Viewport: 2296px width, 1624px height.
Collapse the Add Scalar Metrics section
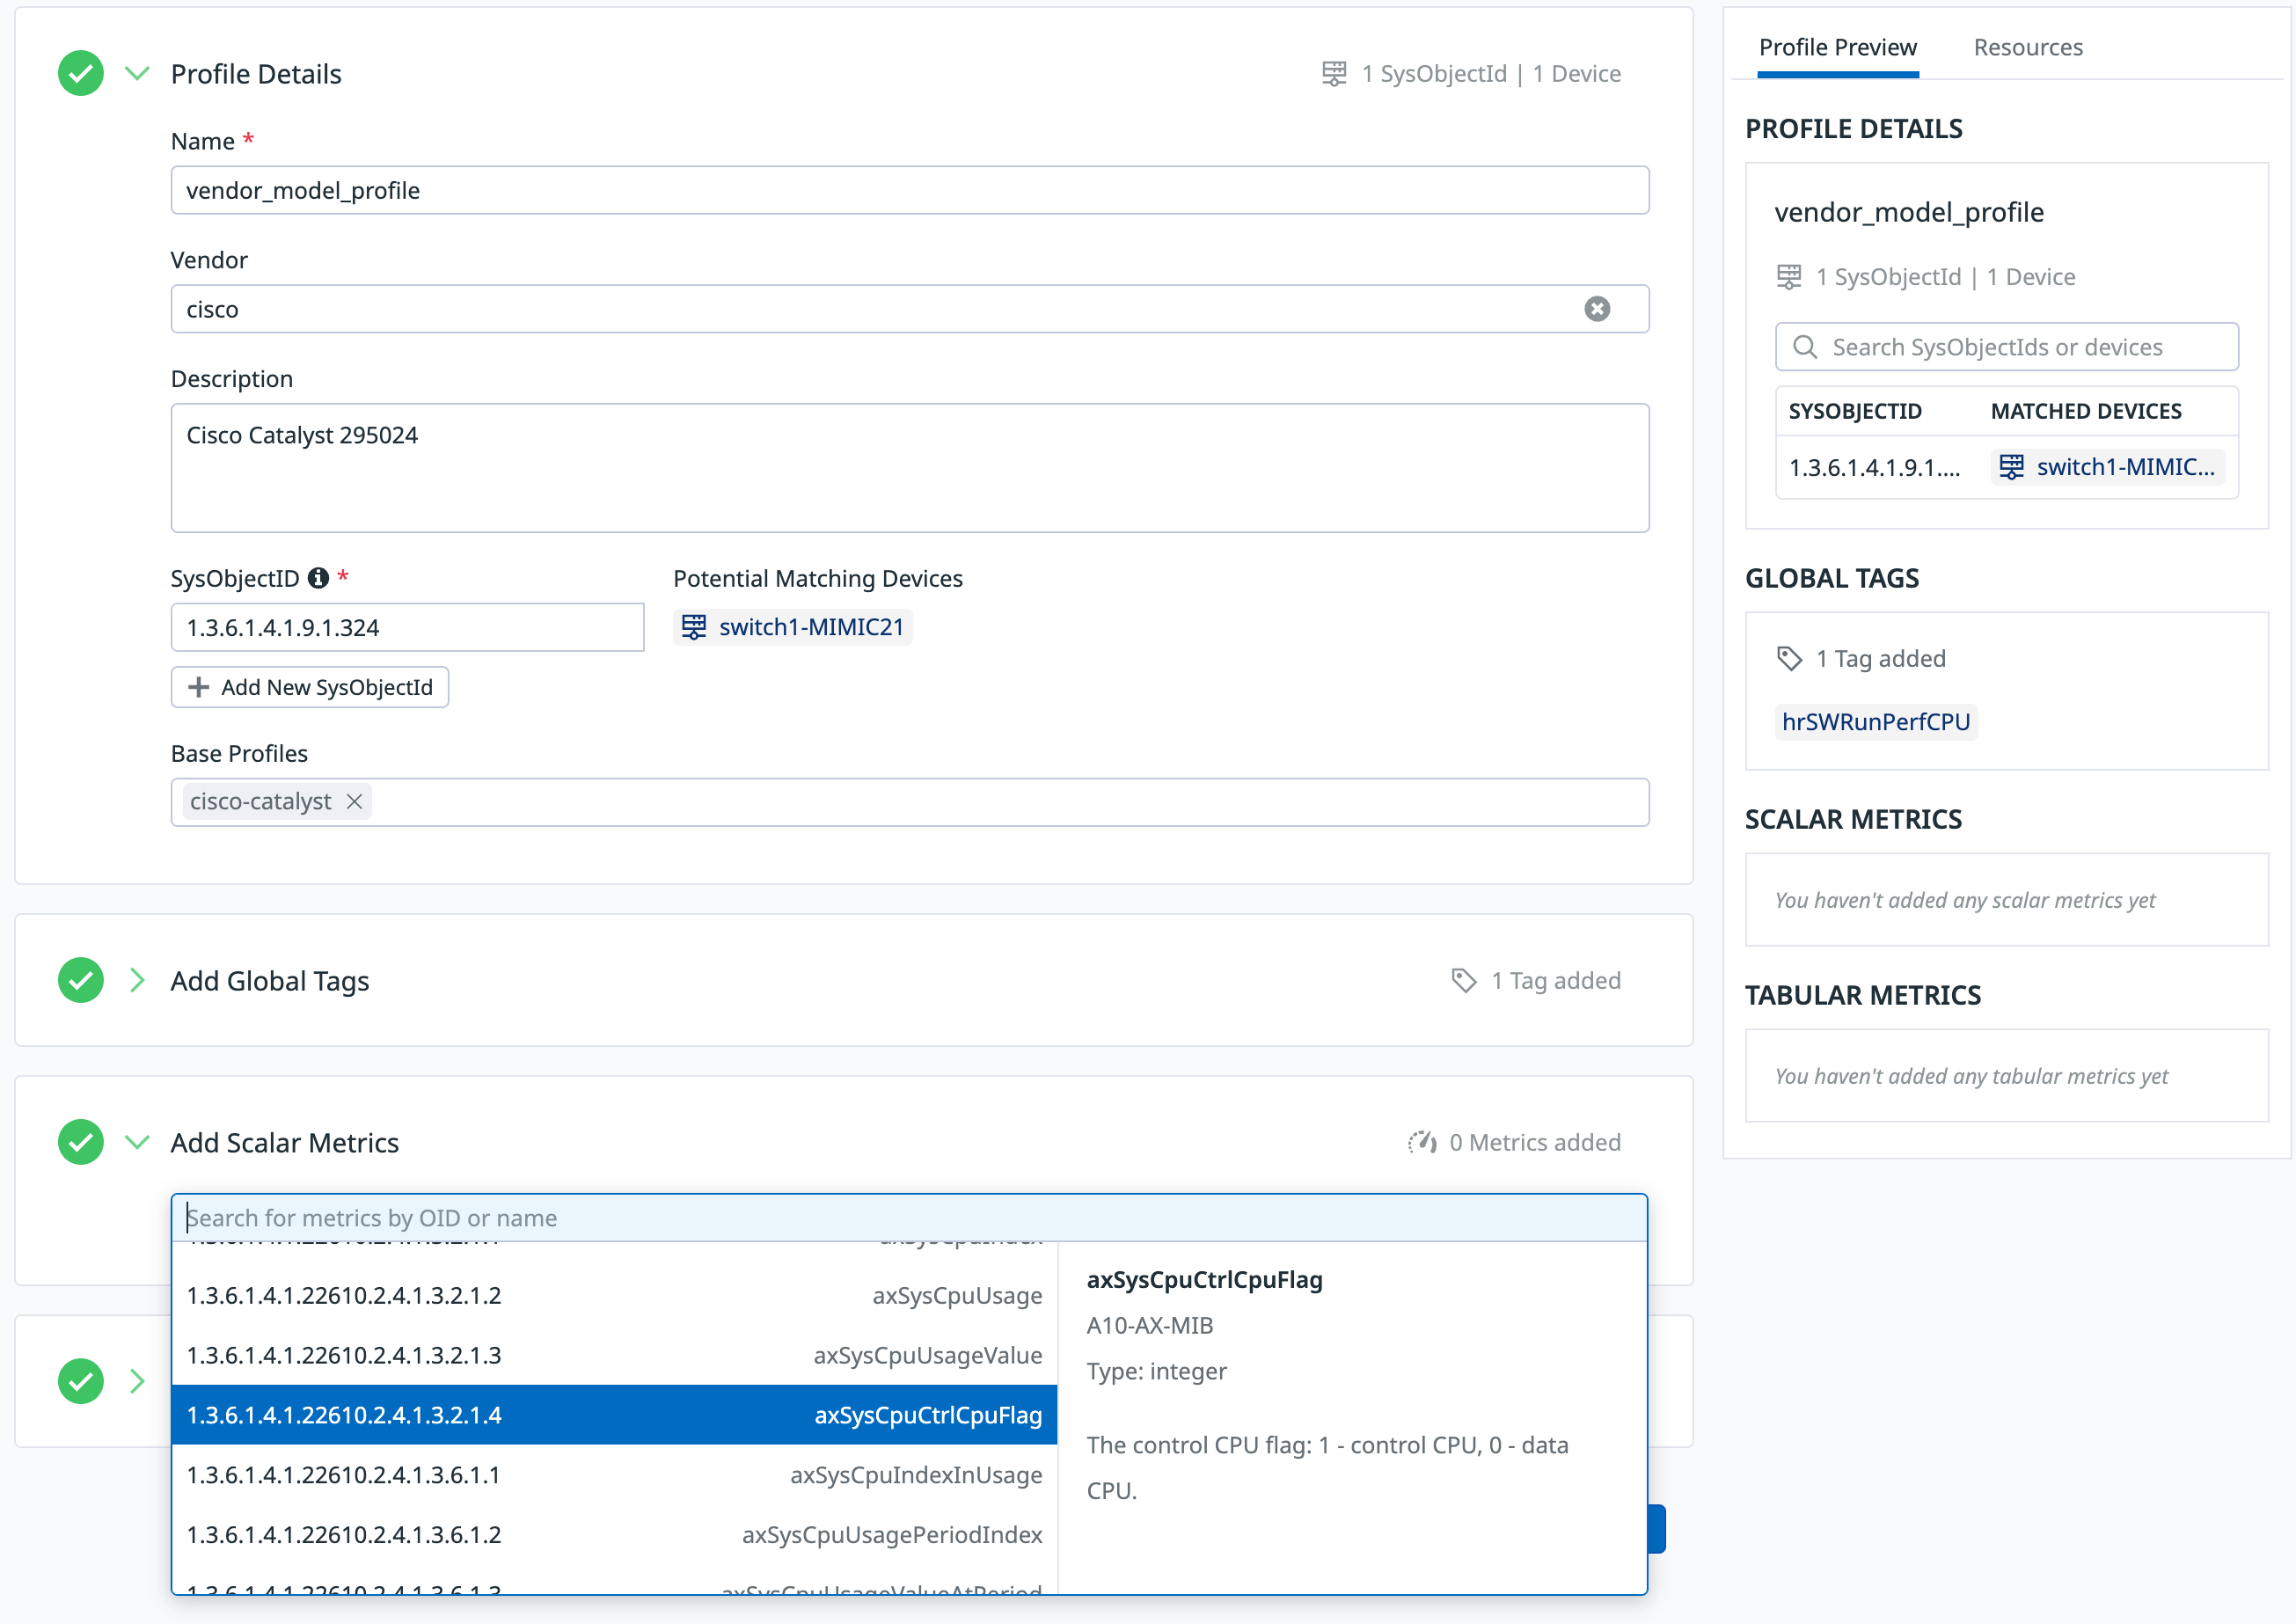coord(137,1142)
